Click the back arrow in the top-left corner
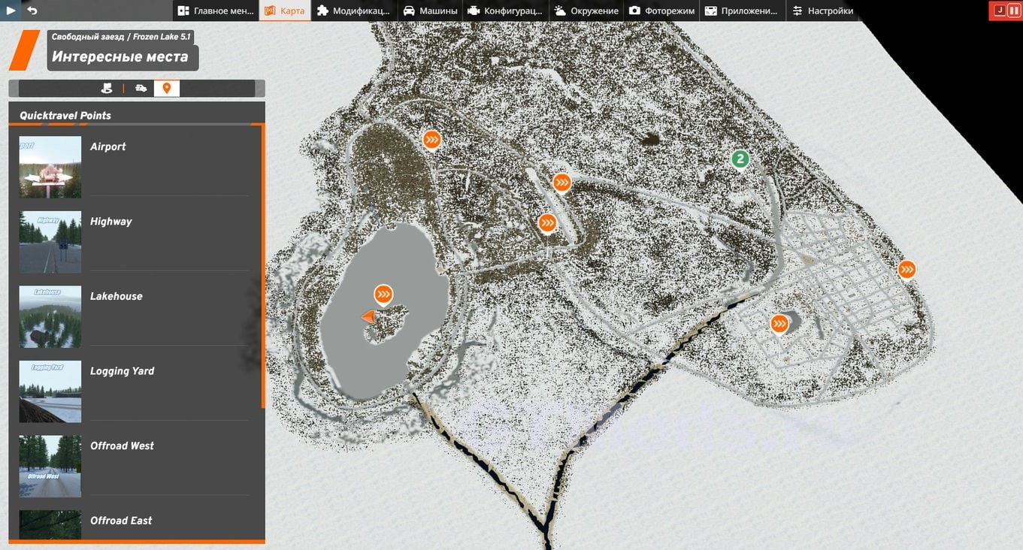1023x550 pixels. click(x=30, y=10)
